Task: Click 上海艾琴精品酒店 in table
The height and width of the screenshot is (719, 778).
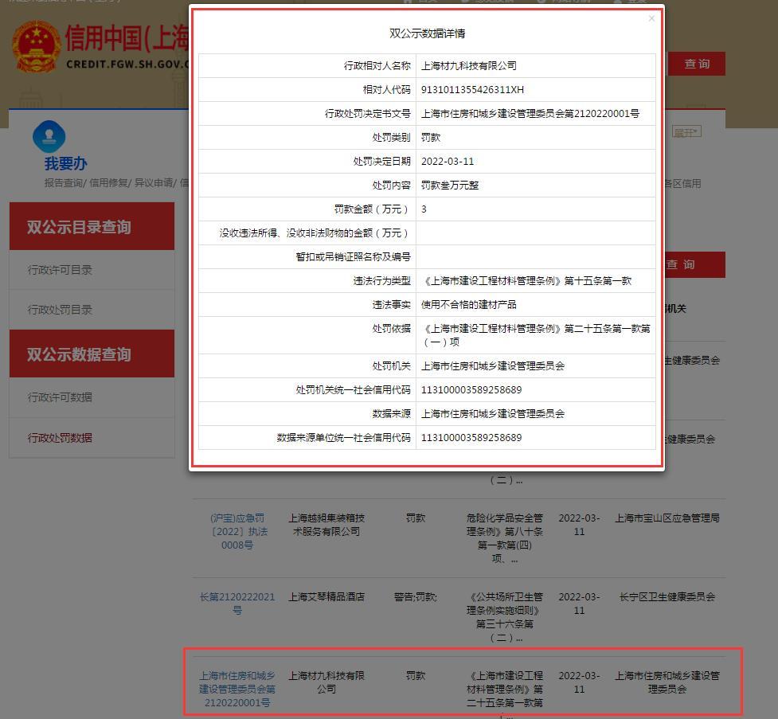Action: [x=326, y=597]
